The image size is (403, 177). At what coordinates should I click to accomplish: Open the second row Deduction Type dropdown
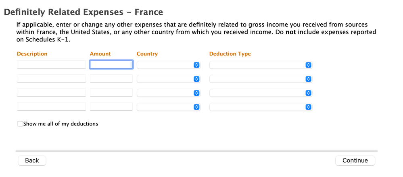[x=261, y=79]
